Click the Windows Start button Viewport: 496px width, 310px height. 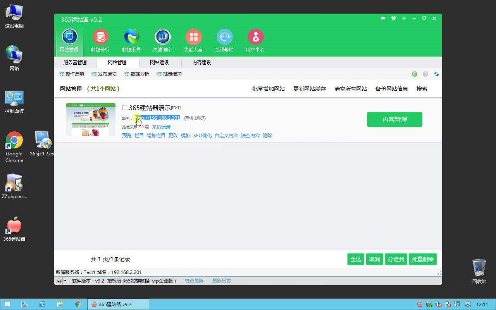[7, 304]
